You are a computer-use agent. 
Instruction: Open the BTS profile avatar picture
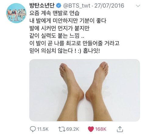[x=16, y=13]
